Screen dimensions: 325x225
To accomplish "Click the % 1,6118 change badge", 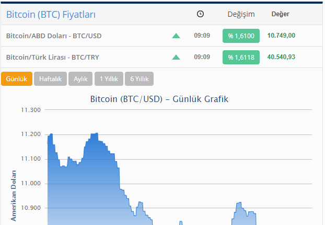I will 241,57.
